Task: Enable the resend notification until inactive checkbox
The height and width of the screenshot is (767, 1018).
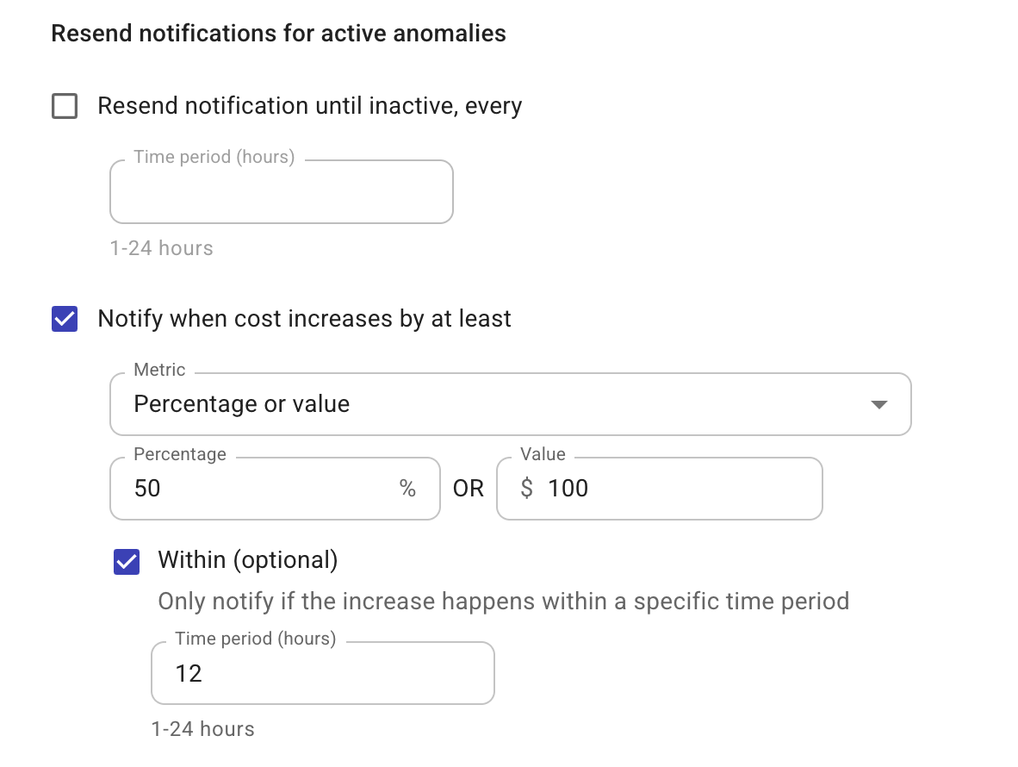Action: pos(65,106)
